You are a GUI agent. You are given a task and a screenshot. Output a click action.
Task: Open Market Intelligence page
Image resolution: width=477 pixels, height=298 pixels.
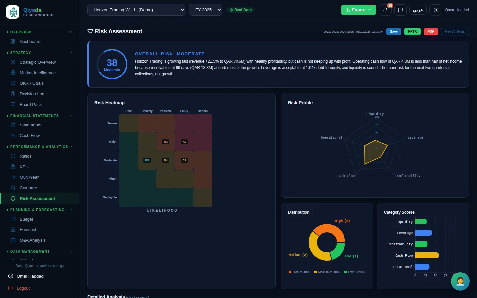[x=40, y=73]
